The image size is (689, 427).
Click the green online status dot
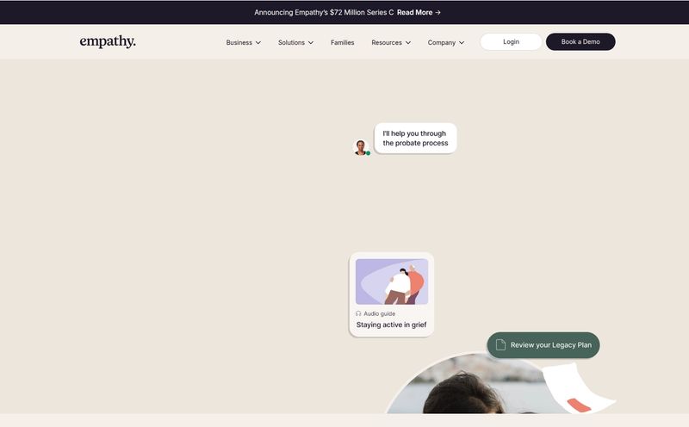369,153
